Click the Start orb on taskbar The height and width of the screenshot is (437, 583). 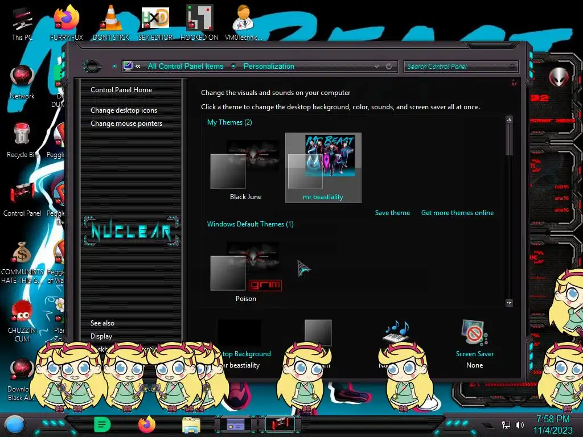[x=14, y=424]
